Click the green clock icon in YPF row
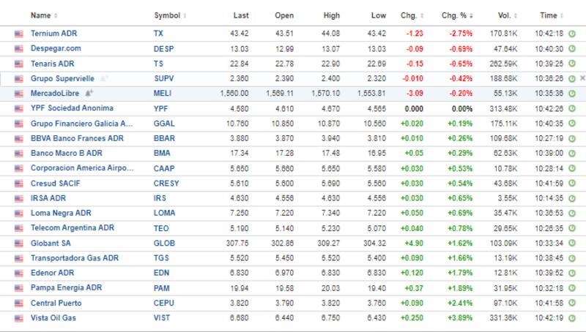Image resolution: width=586 pixels, height=332 pixels. (x=571, y=108)
